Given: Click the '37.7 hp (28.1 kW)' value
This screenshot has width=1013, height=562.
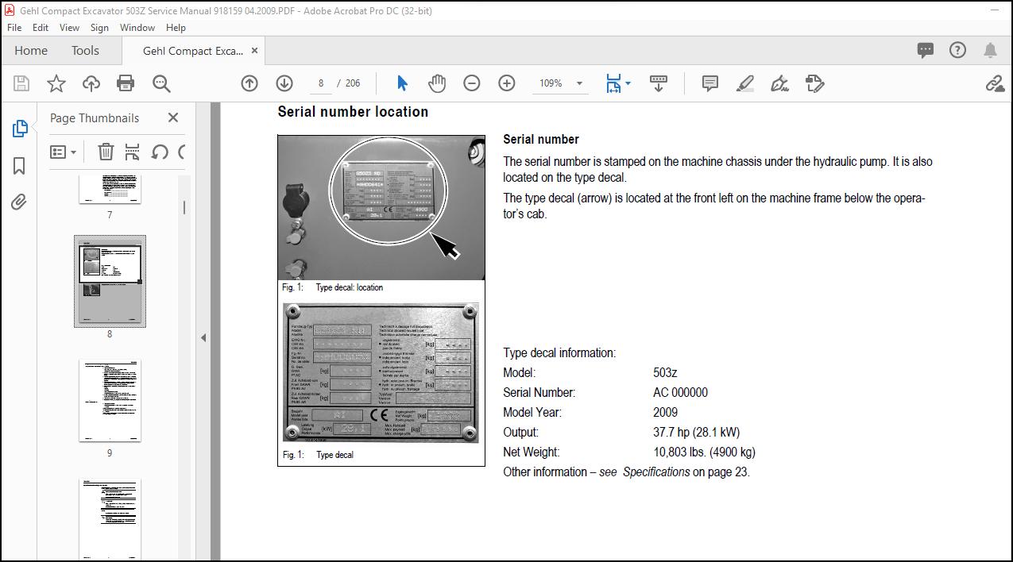Looking at the screenshot, I should click(696, 433).
